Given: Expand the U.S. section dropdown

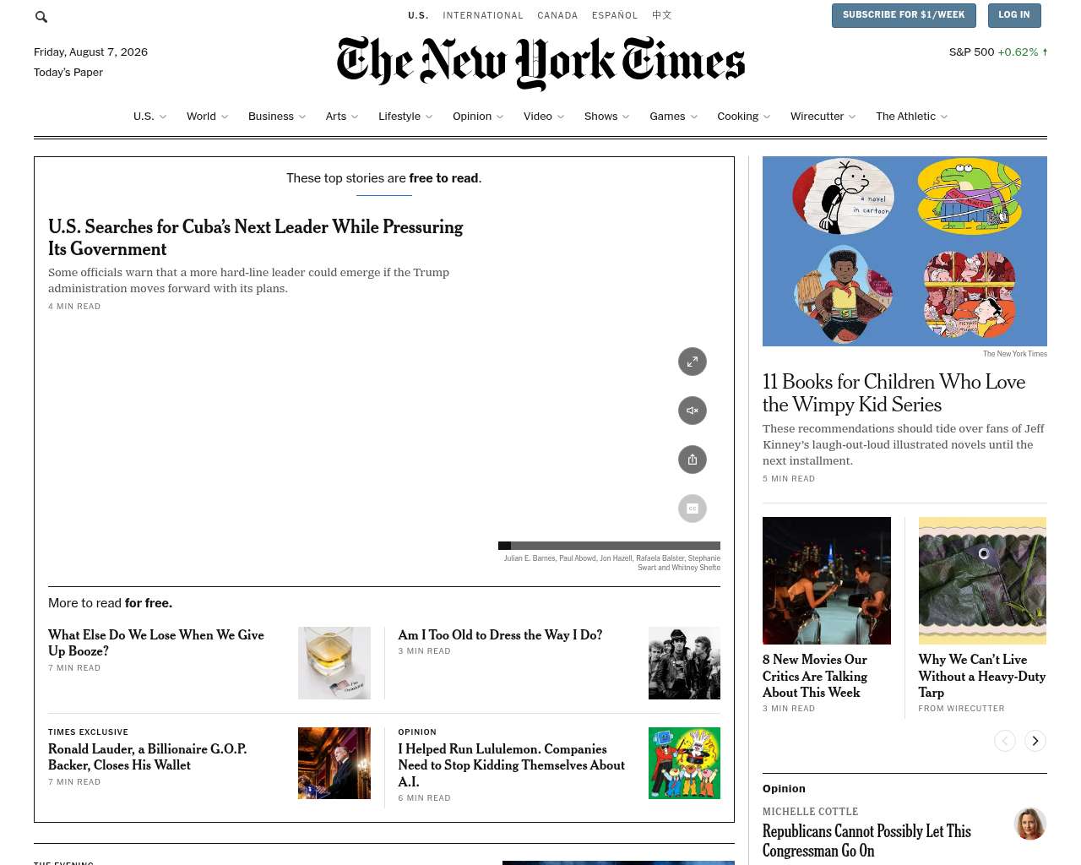Looking at the screenshot, I should 149,117.
